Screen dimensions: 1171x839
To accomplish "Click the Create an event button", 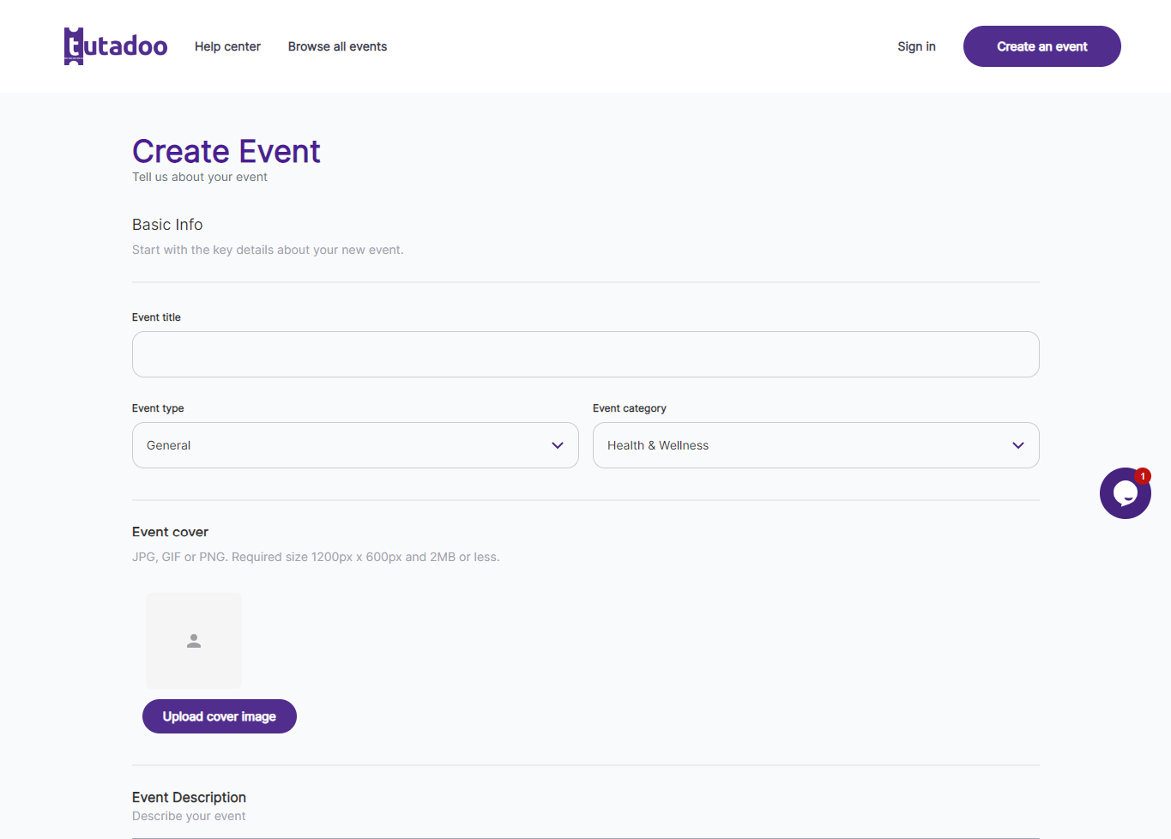I will coord(1041,46).
